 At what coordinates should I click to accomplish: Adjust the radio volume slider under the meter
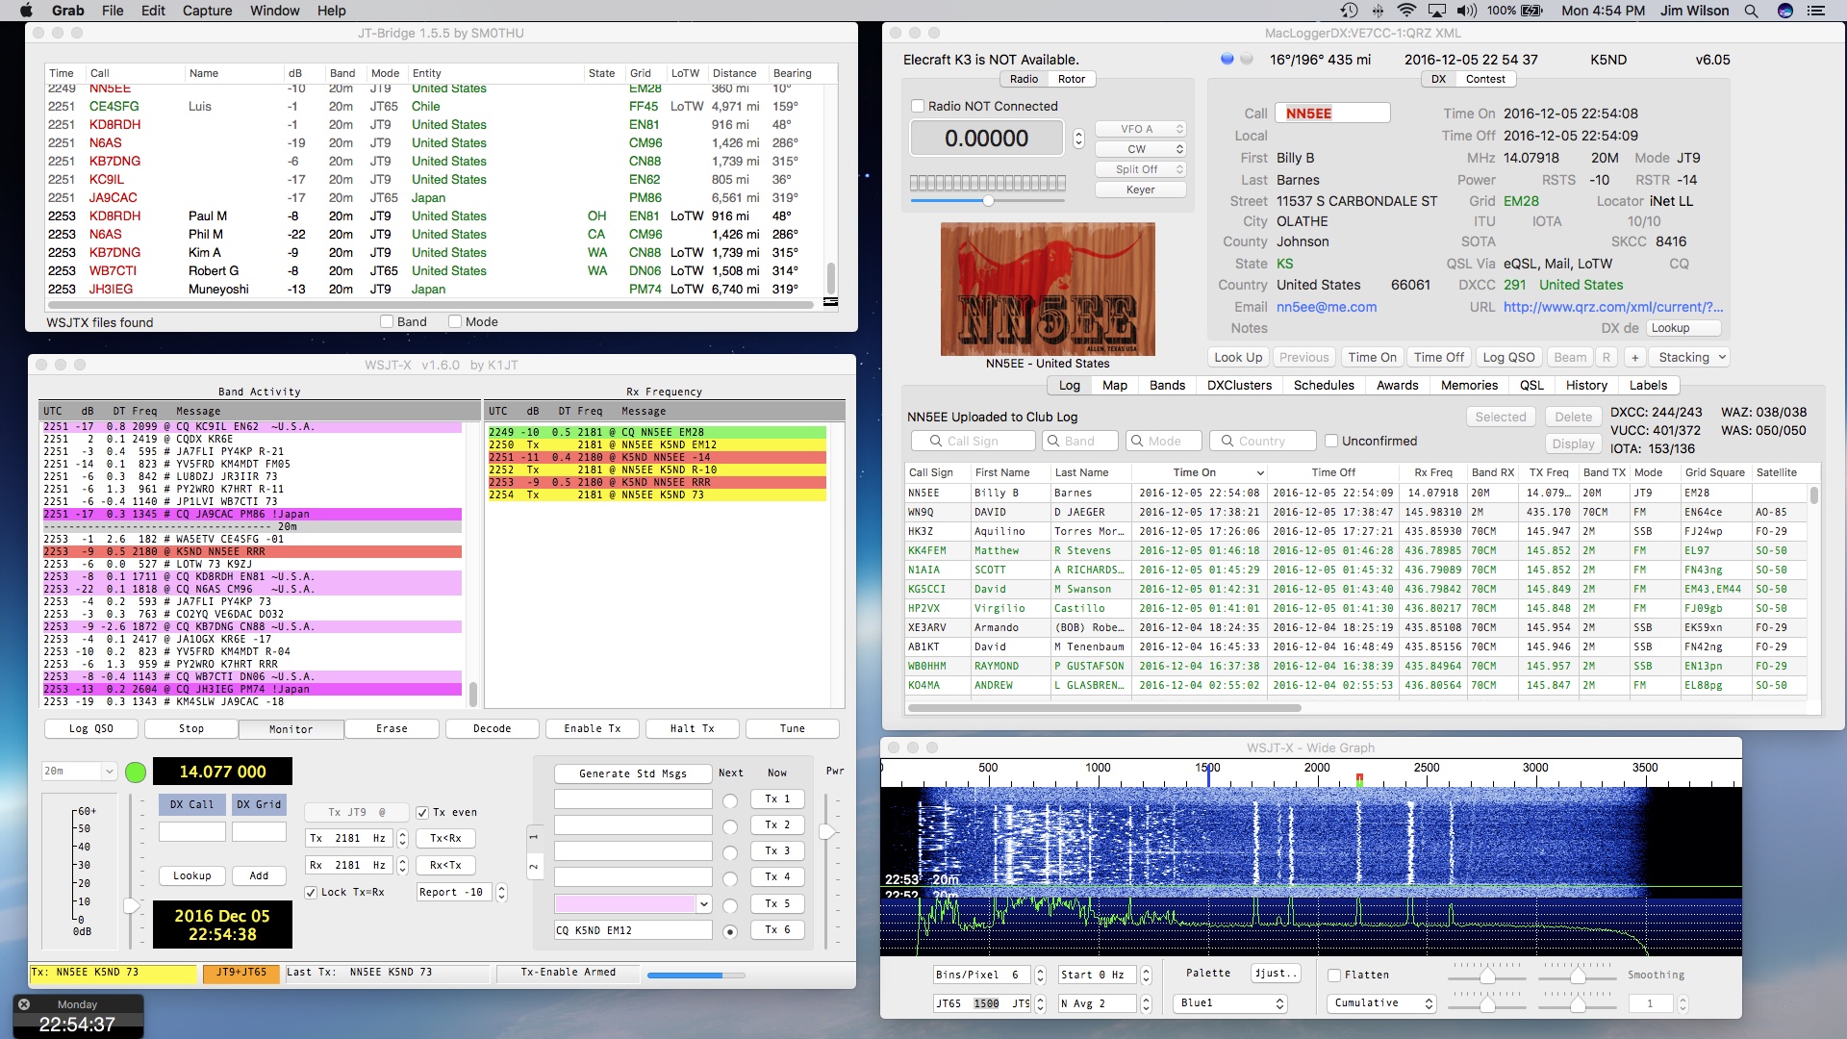tap(988, 200)
